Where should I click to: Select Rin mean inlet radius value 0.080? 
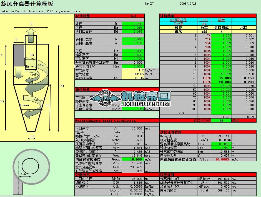tap(133, 66)
